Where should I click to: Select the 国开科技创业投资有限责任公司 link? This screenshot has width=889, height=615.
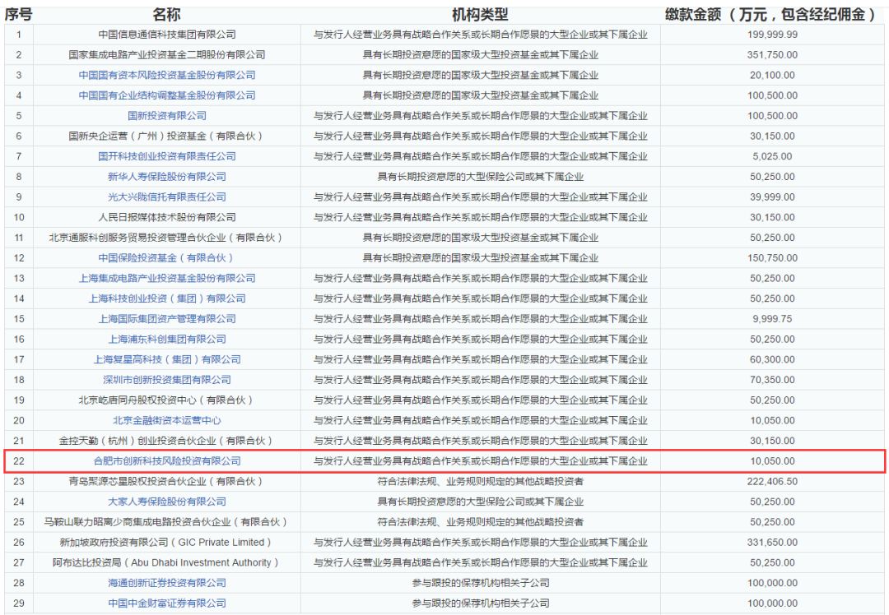coord(167,156)
